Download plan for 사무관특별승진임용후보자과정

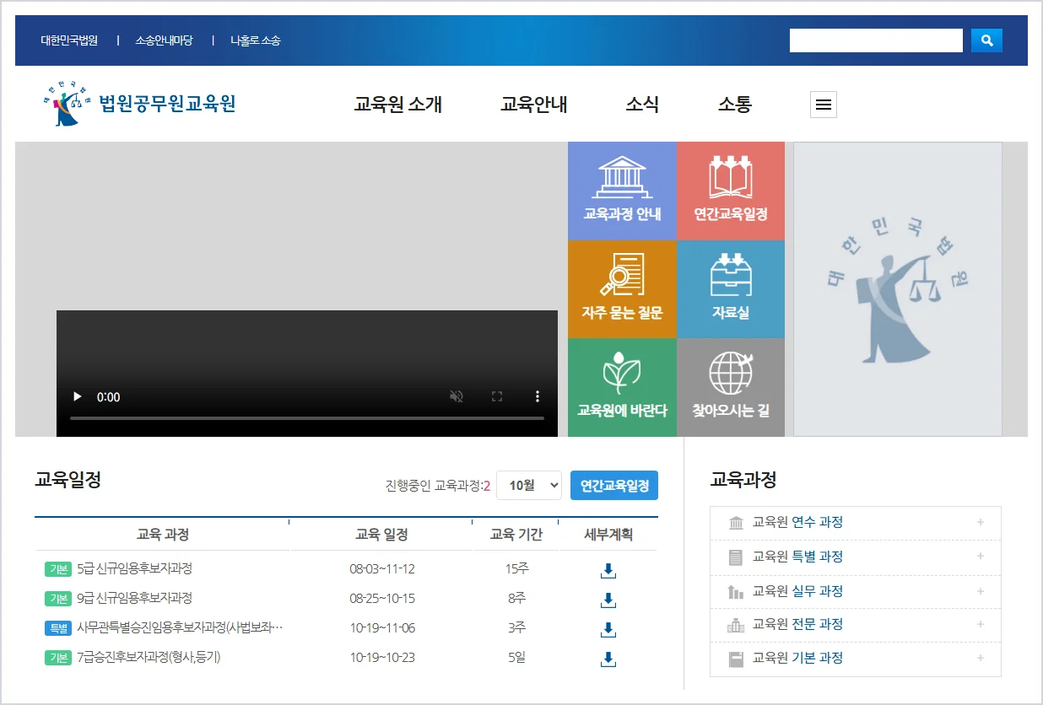[x=608, y=630]
